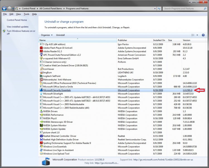Image resolution: width=209 pixels, height=168 pixels.
Task: Select the Logitech SetPoint icon
Action: point(41,76)
